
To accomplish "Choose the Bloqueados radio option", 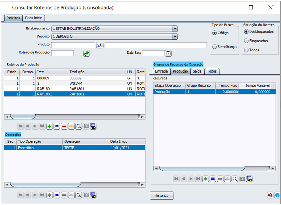I will 246,41.
